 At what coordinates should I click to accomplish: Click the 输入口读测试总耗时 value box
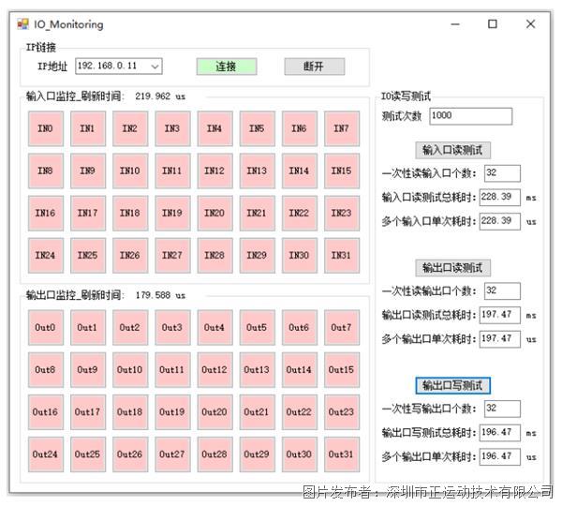(500, 197)
